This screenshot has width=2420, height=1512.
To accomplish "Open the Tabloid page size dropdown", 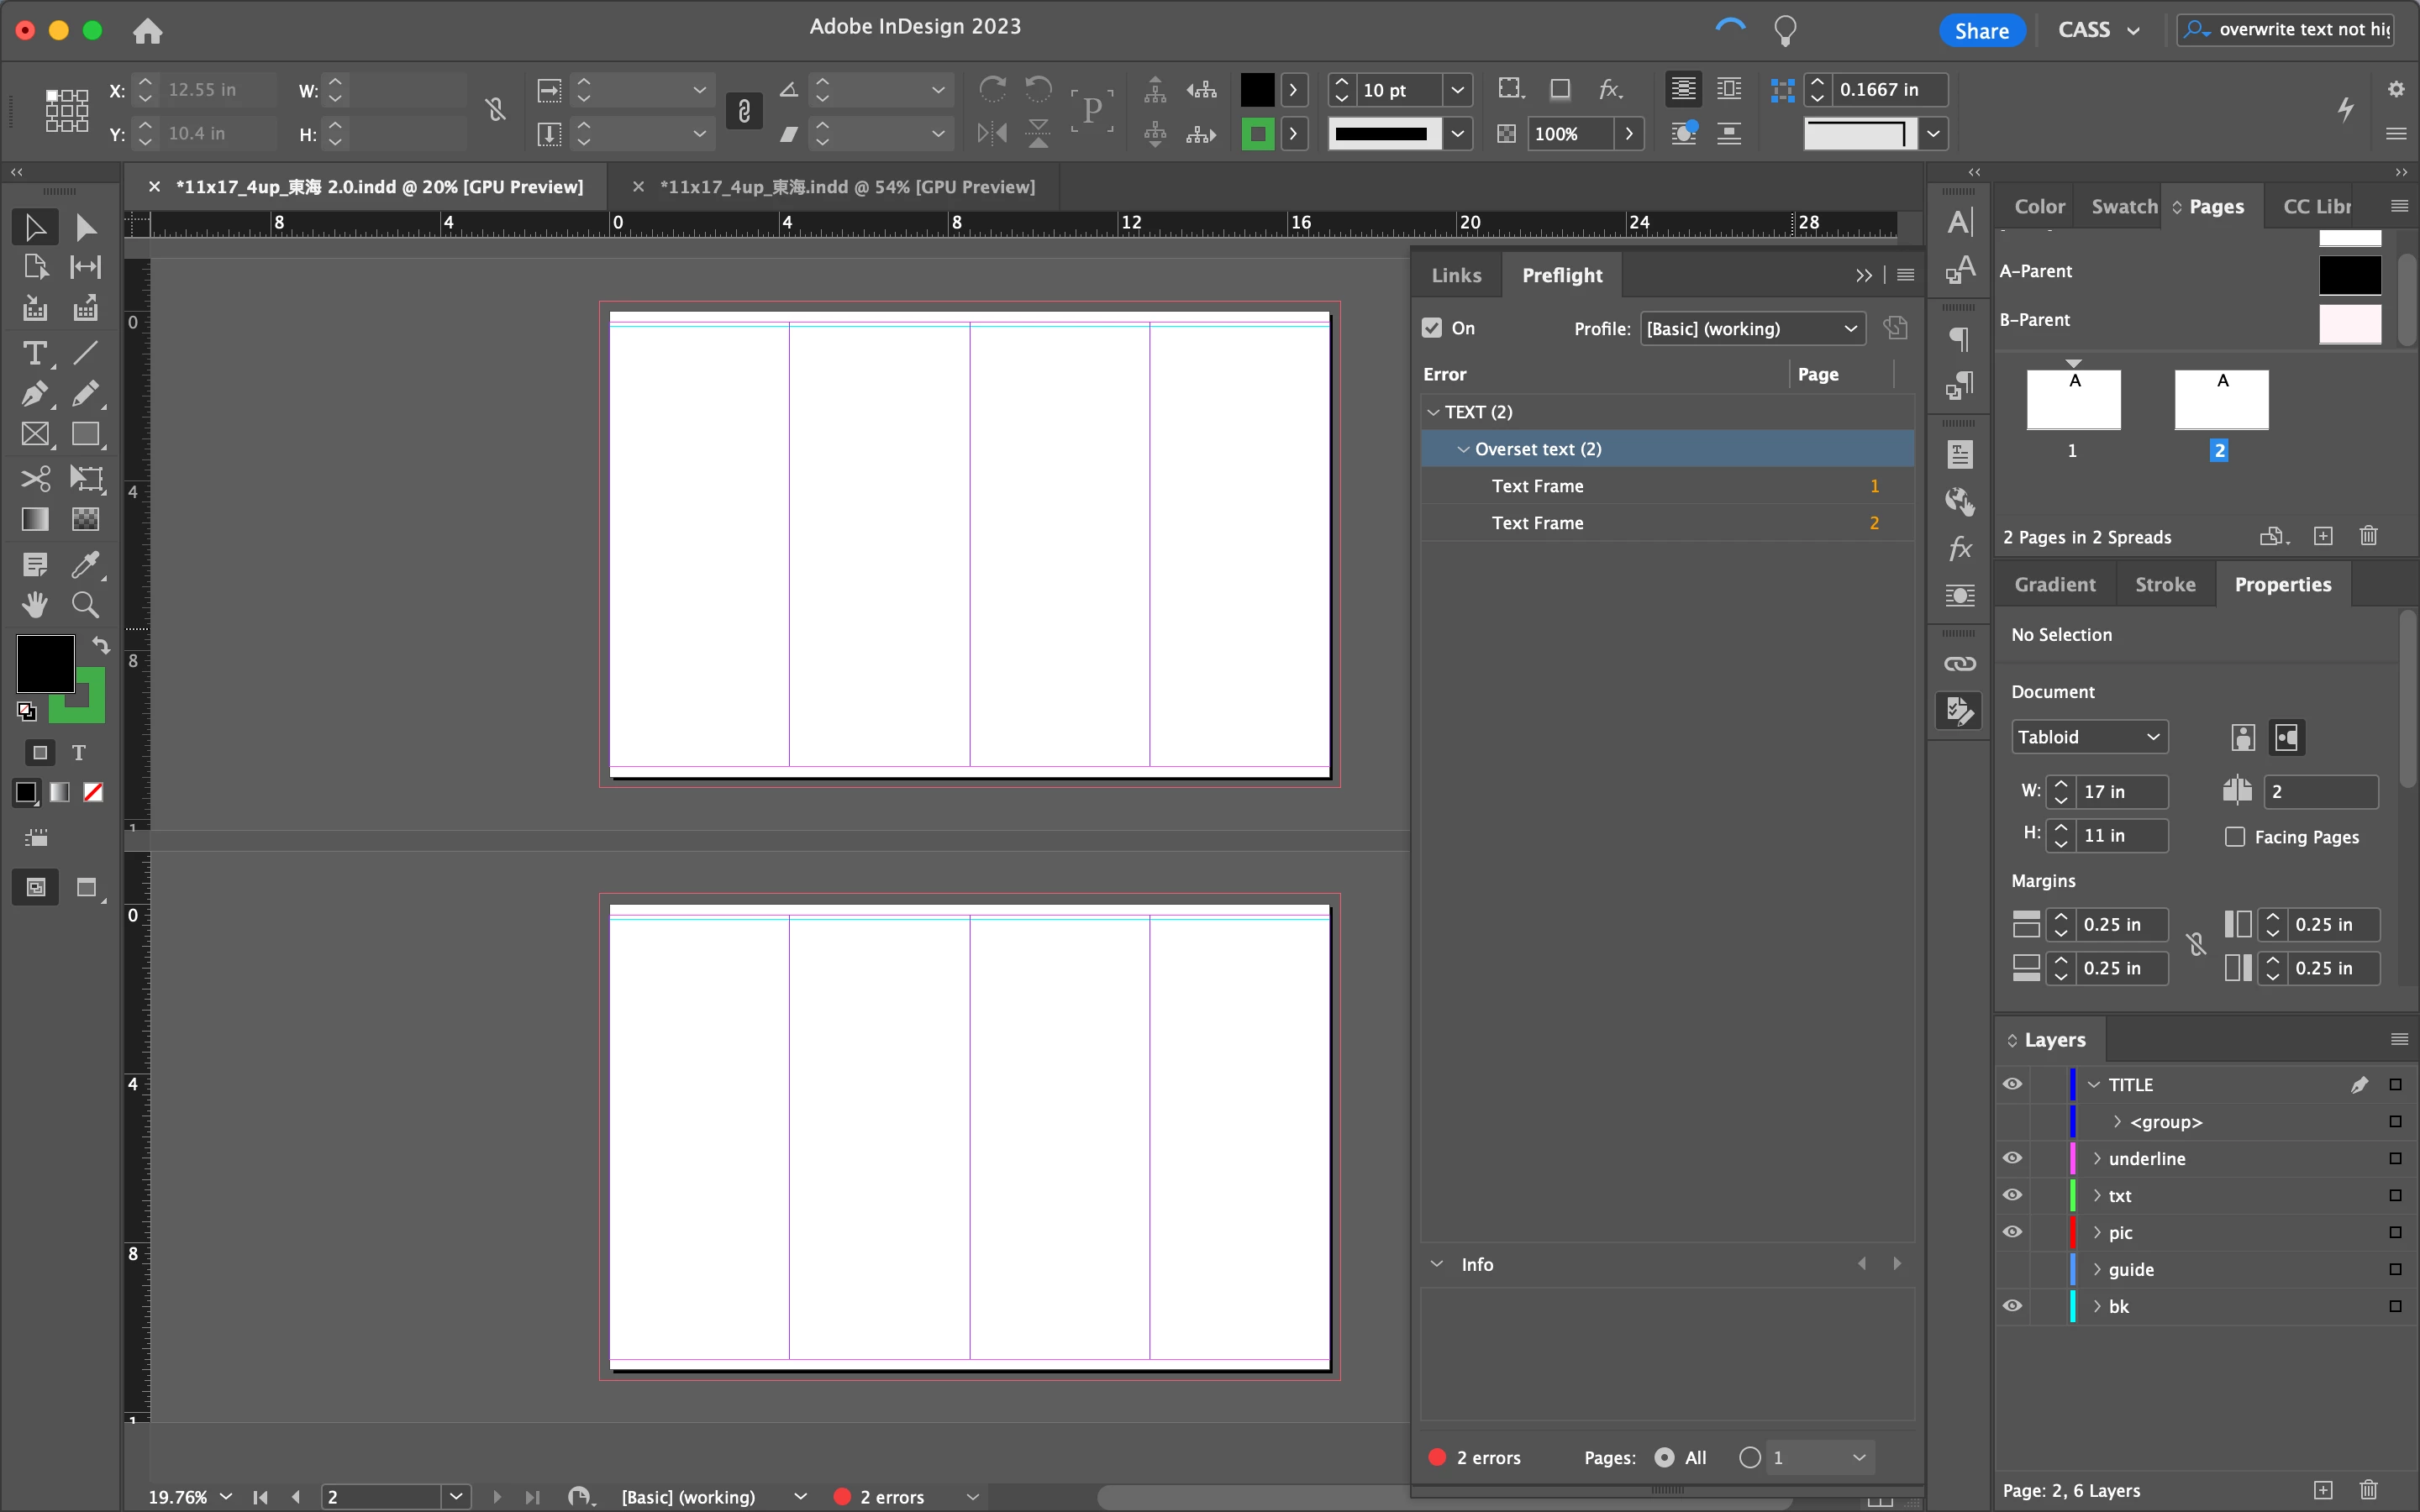I will pos(2088,737).
